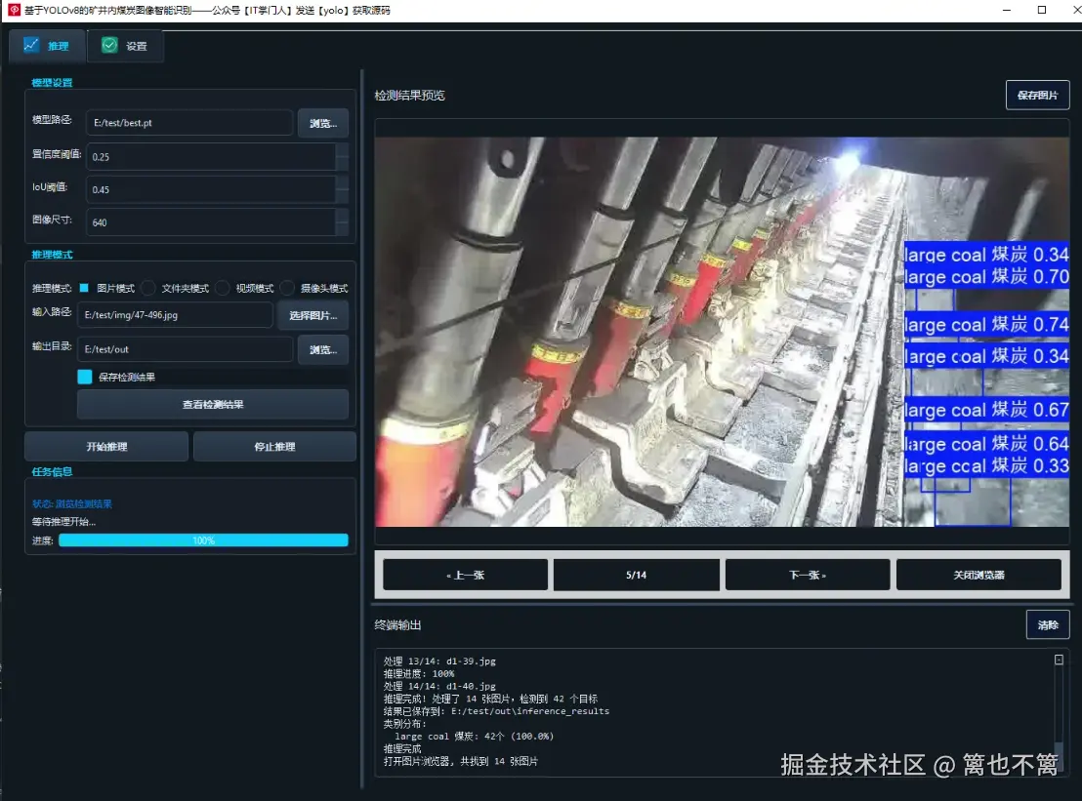
Task: Select the 视频模式 radio button
Action: [x=223, y=288]
